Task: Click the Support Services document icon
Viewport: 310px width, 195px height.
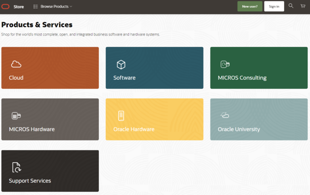Action: pos(16,167)
